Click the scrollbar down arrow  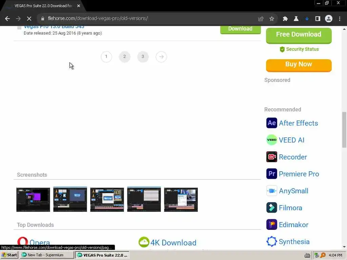[344, 247]
